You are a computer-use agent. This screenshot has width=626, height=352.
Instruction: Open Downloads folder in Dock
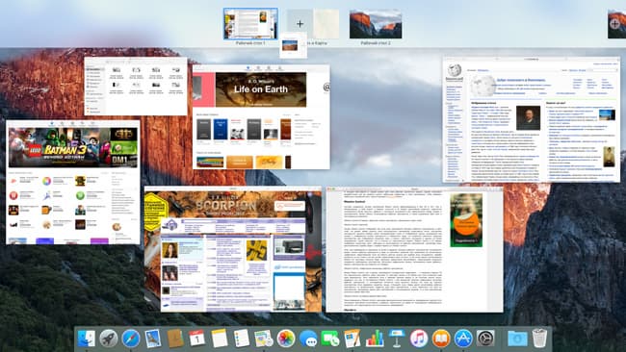pos(517,339)
